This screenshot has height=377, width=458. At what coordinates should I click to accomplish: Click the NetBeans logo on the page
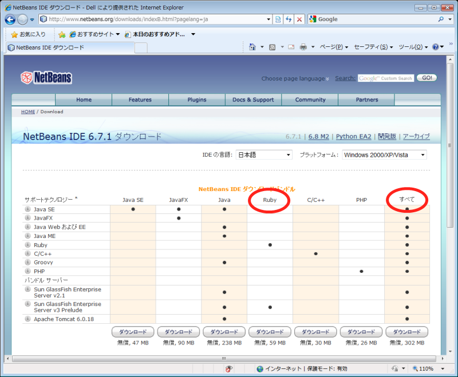tap(46, 78)
